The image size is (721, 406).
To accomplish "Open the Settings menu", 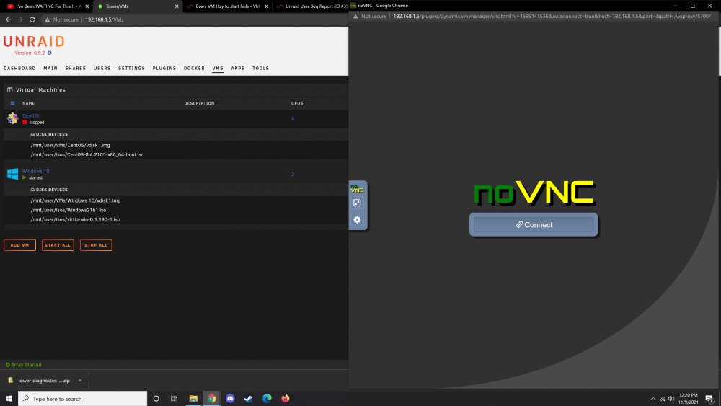I will pyautogui.click(x=131, y=68).
